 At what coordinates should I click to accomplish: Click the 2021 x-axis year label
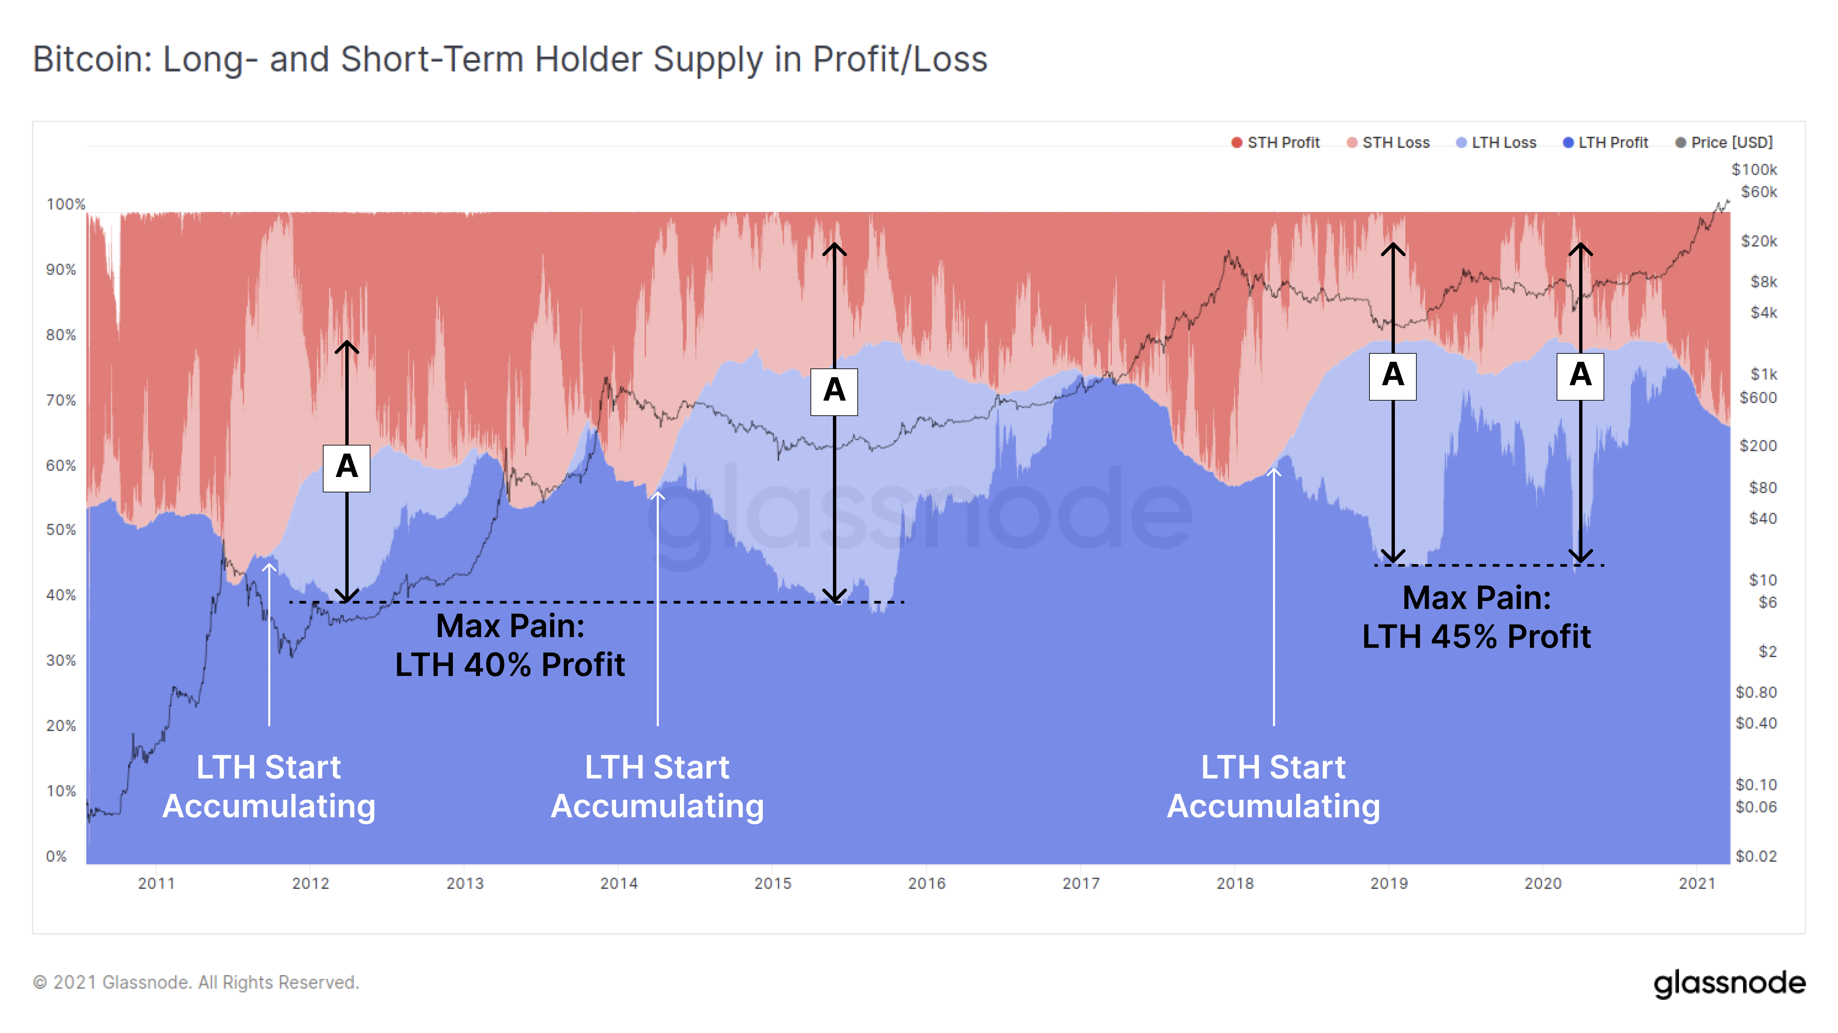(1697, 883)
